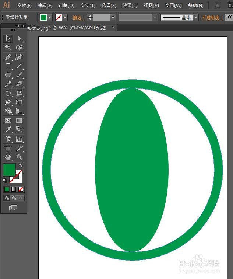Screen dimensions: 233x279
Task: Activate the Slice tool
Action: 19,149
